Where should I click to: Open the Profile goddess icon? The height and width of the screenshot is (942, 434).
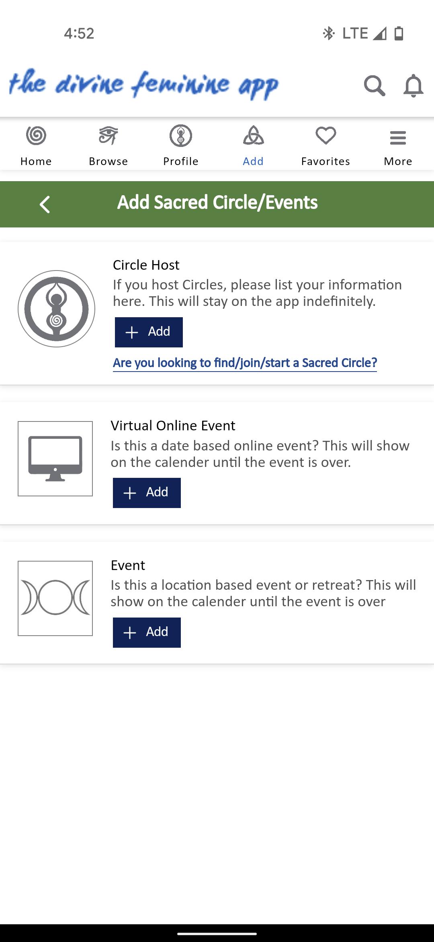point(181,135)
